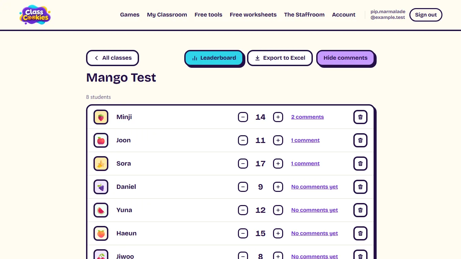This screenshot has height=259, width=461.
Task: Decrease Minji's score with minus button
Action: [243, 117]
